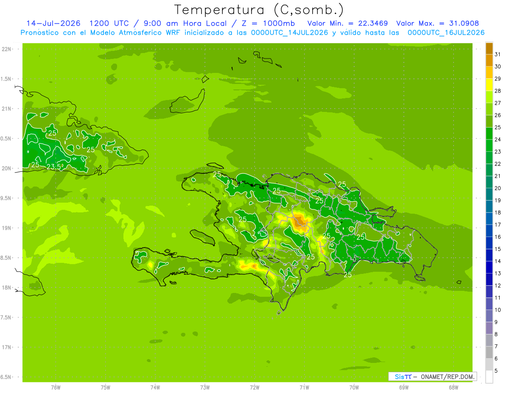Click the orange legend swatch between 30 and 31
This screenshot has height=393, width=509.
click(x=489, y=61)
